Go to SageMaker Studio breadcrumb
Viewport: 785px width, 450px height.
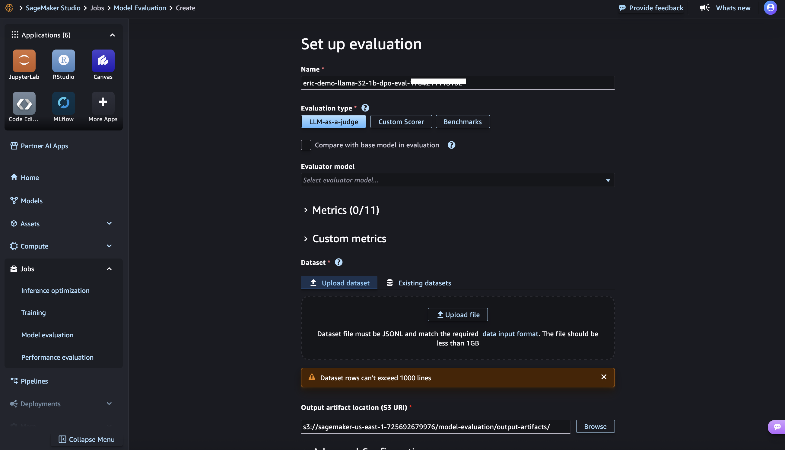click(x=53, y=8)
